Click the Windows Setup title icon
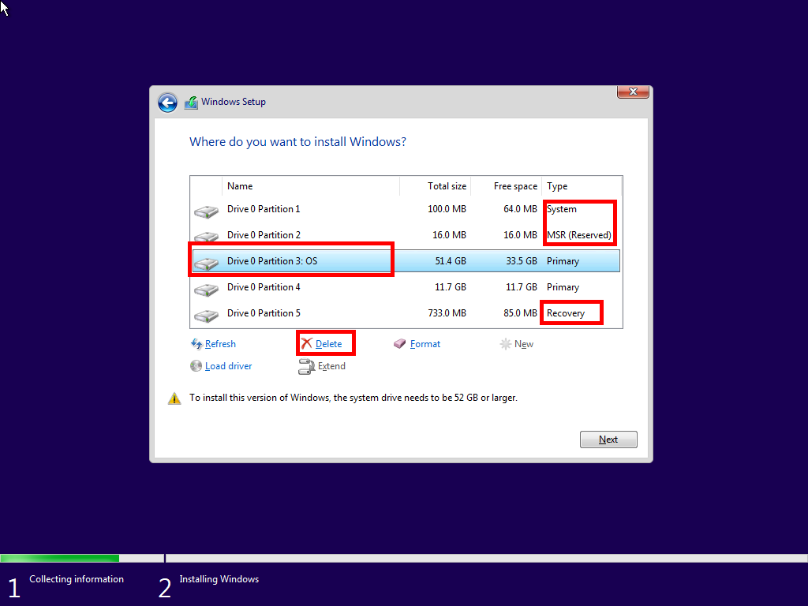The image size is (808, 606). pos(191,103)
